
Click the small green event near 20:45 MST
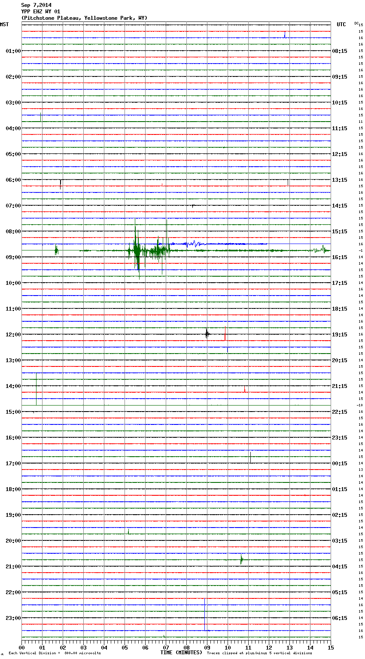(x=241, y=559)
